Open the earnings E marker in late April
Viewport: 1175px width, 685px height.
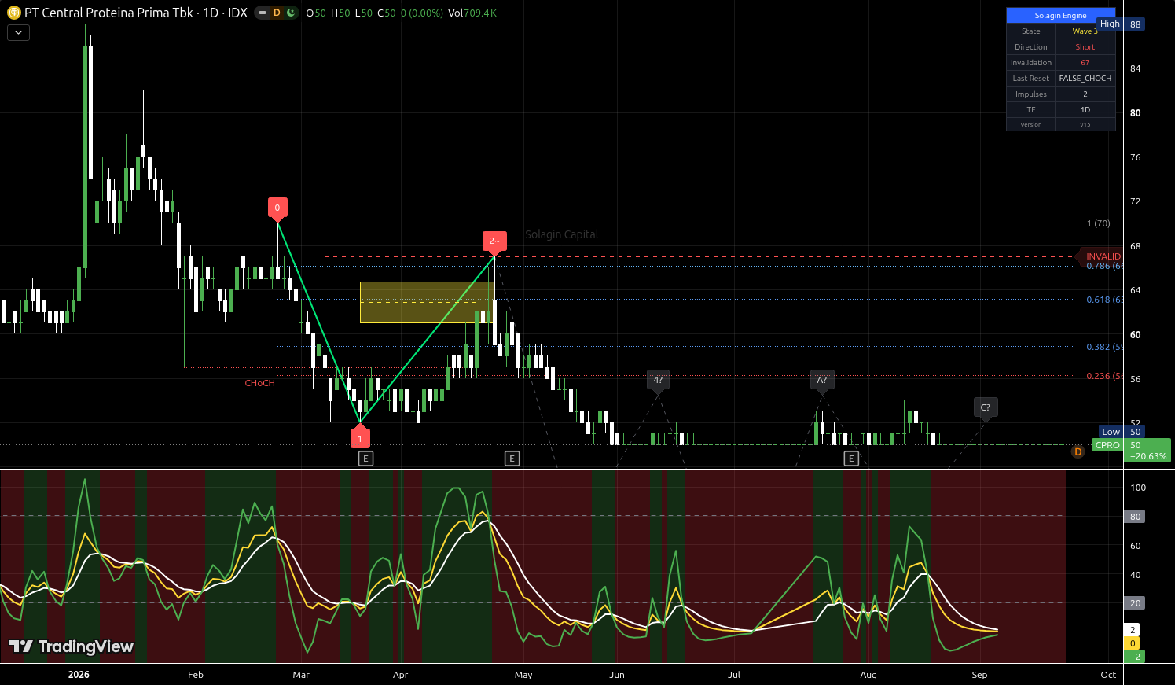(x=512, y=458)
